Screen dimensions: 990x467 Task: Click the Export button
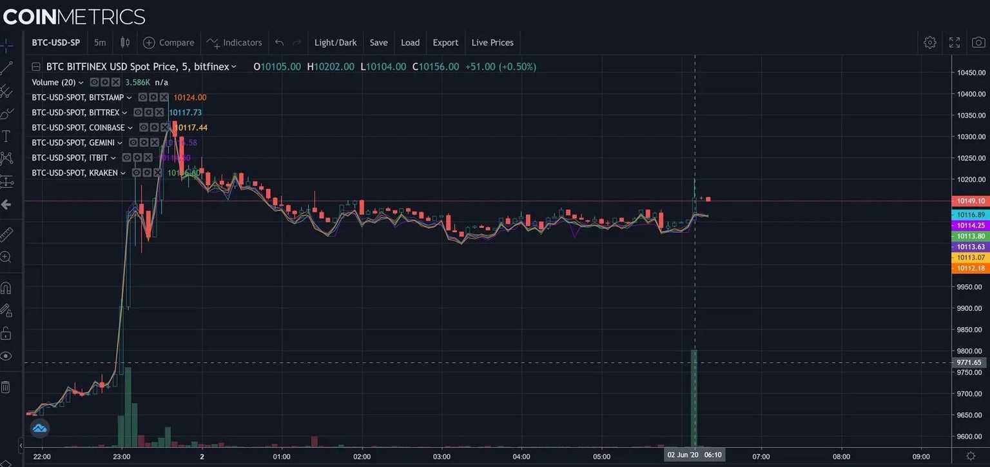pyautogui.click(x=445, y=43)
